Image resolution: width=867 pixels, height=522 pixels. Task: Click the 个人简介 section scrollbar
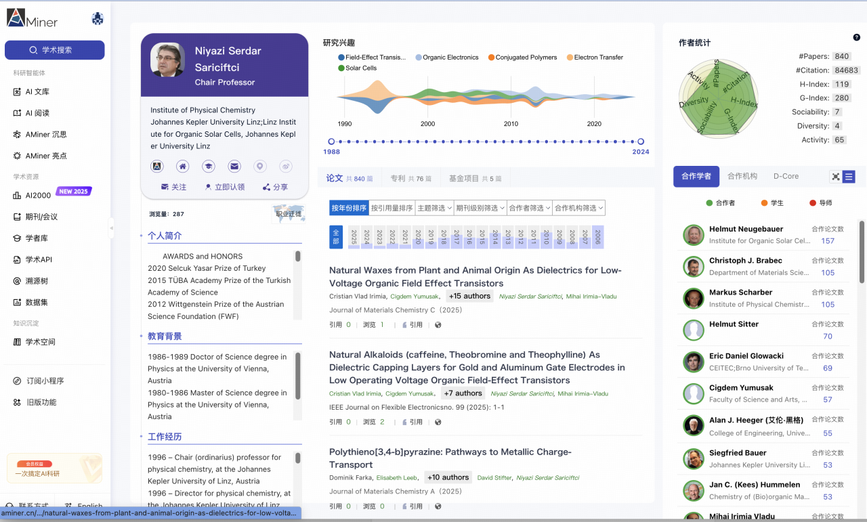298,256
